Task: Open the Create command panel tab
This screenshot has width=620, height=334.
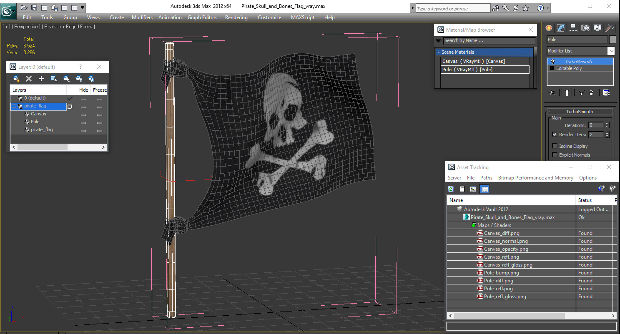Action: 549,28
